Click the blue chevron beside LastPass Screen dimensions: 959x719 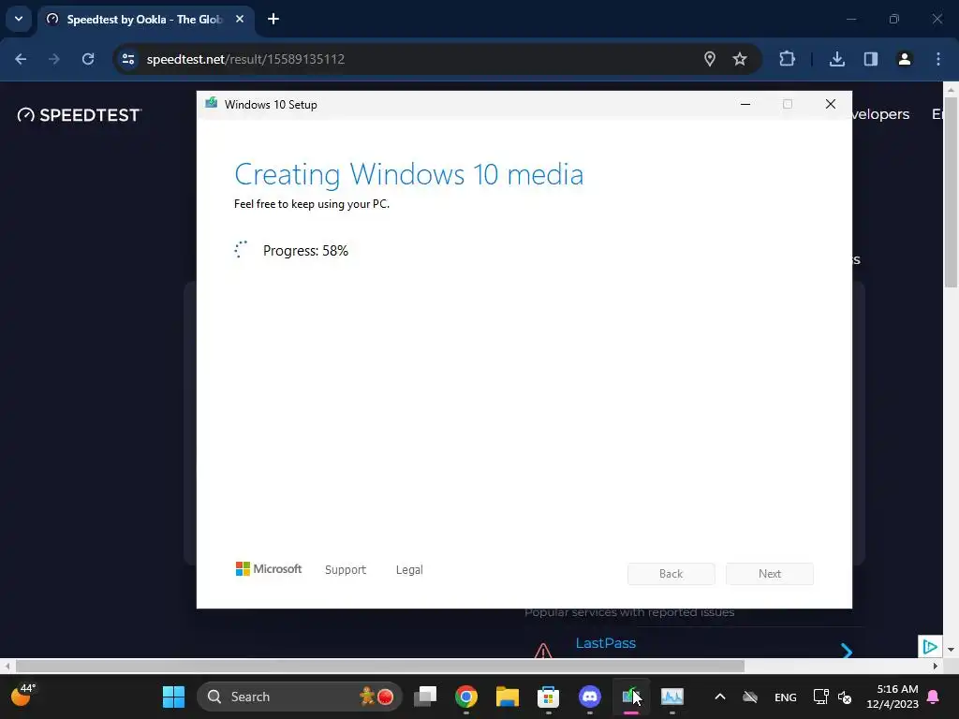tap(847, 651)
